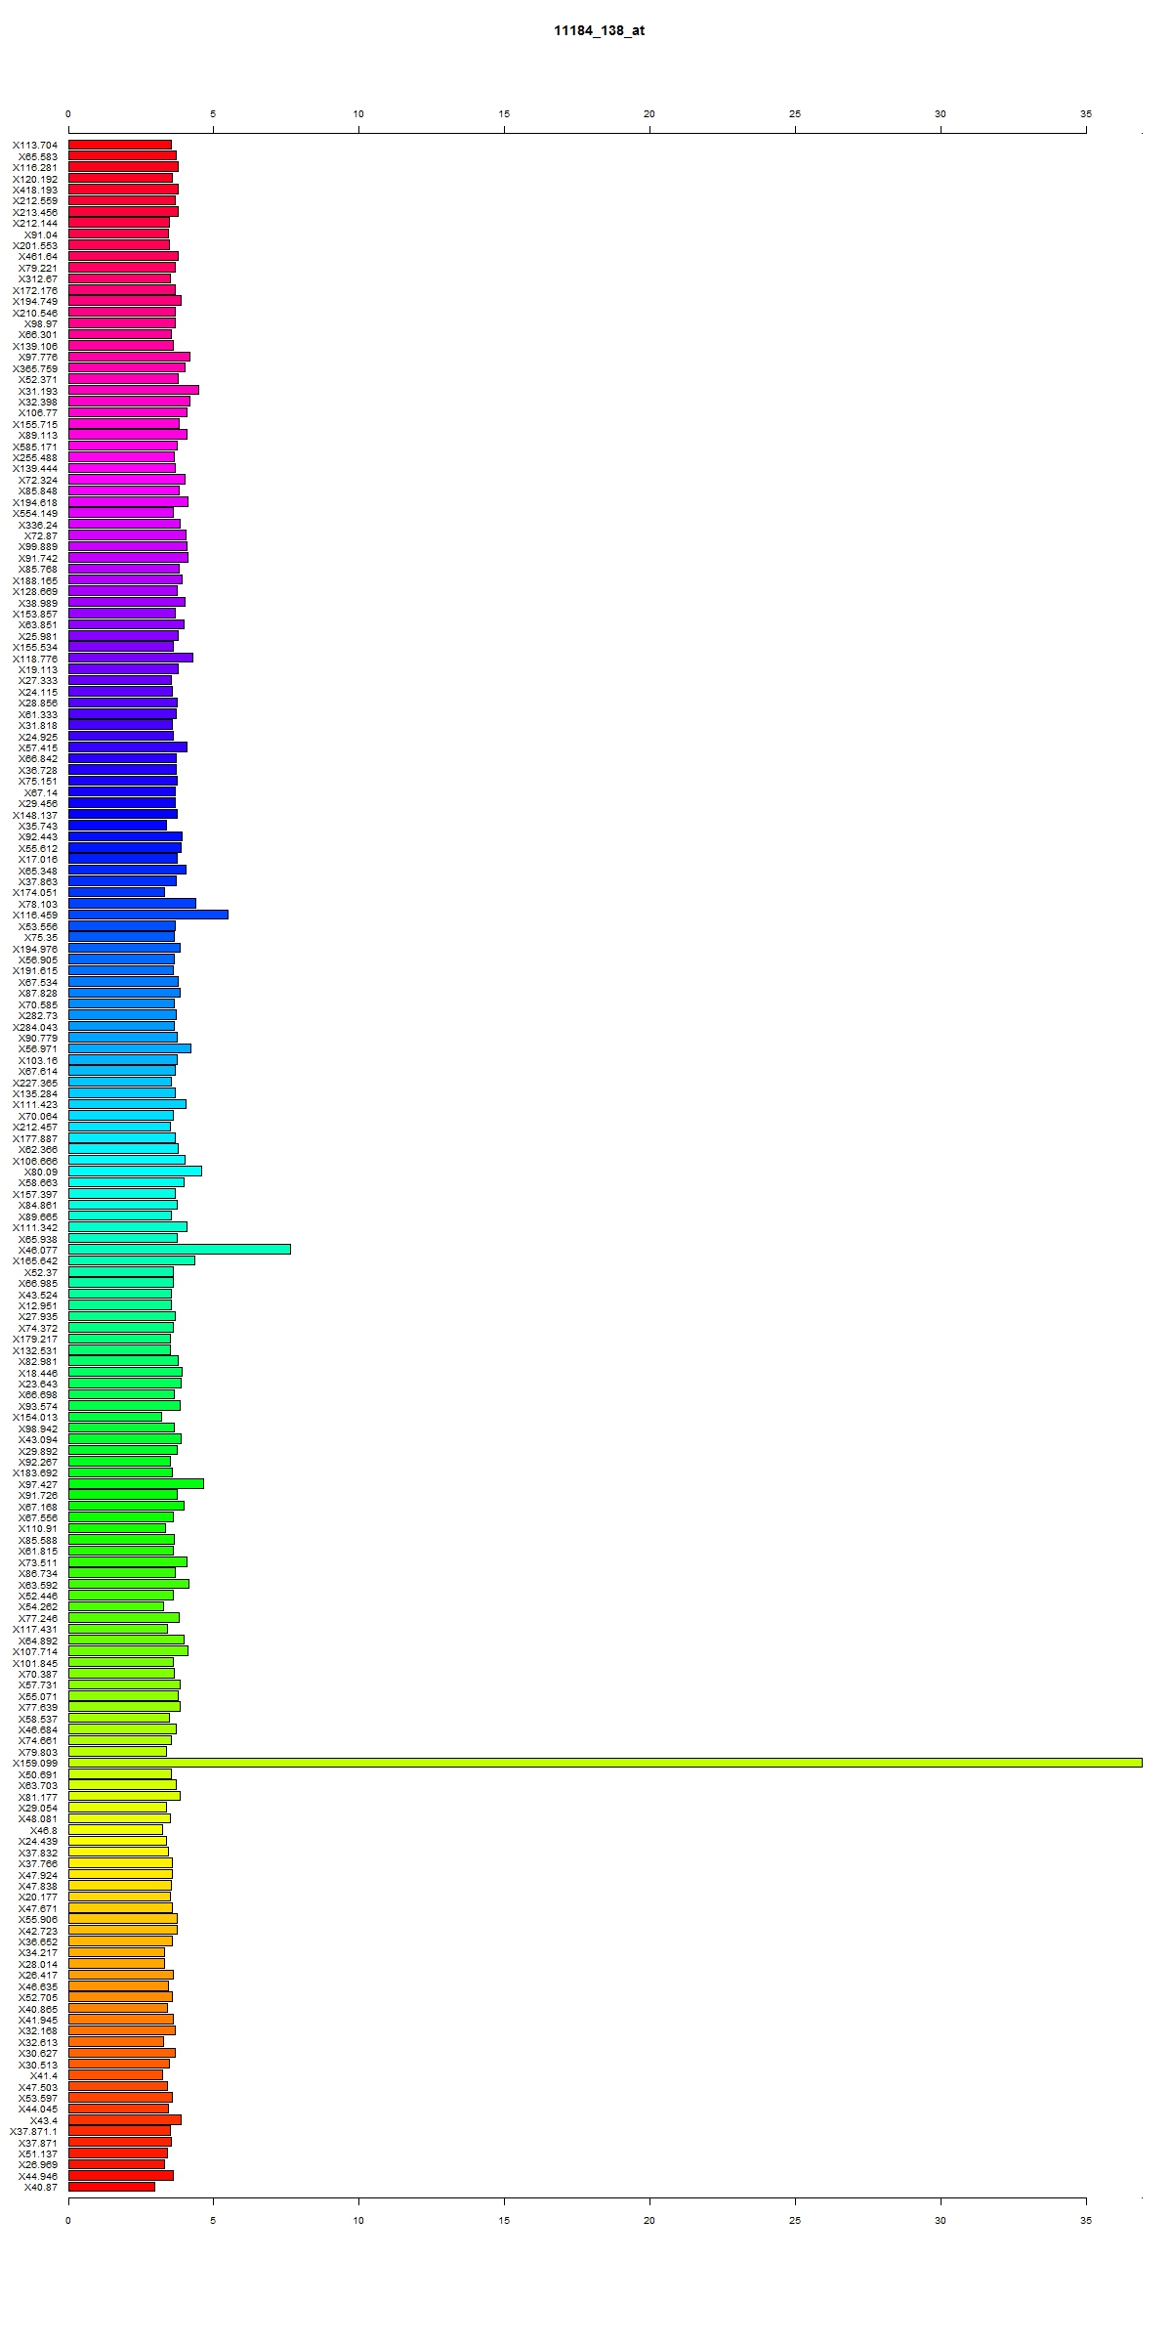Click the short red bar for X40.87
The height and width of the screenshot is (2345, 1172).
[x=111, y=2186]
